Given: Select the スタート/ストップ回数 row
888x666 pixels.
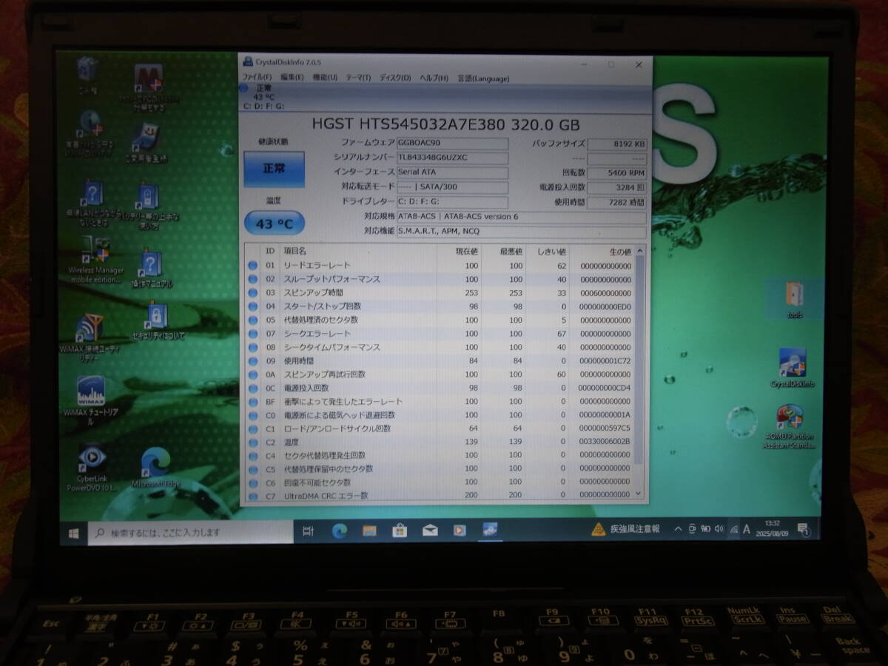Looking at the screenshot, I should pyautogui.click(x=440, y=306).
